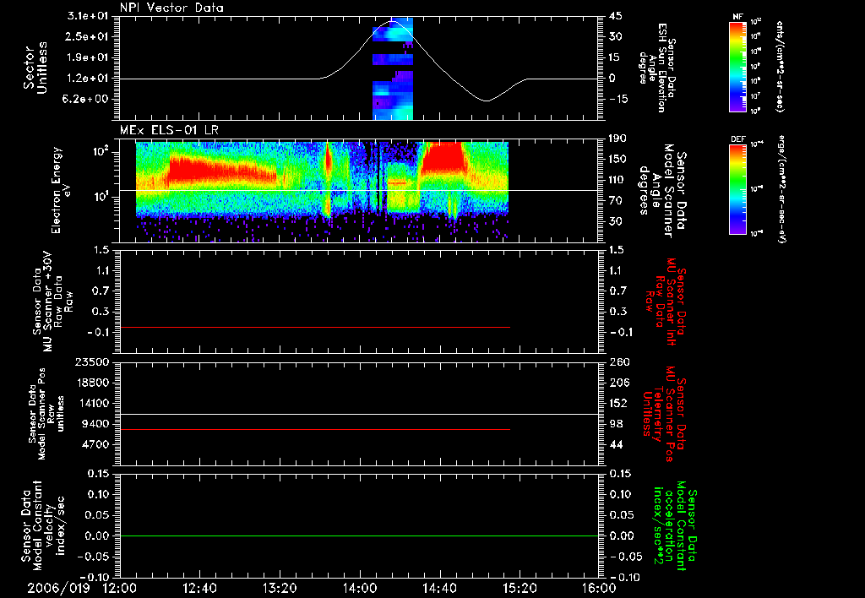Click the 16:00 time axis label
Viewport: 865px width, 598px height.
click(x=599, y=588)
